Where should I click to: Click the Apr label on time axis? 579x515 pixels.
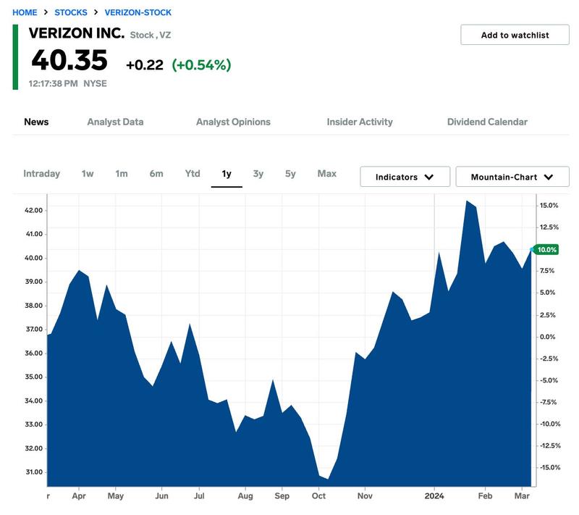pos(79,495)
